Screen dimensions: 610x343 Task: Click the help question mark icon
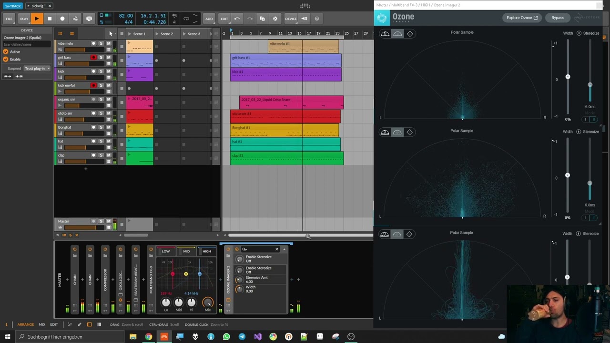[x=317, y=19]
